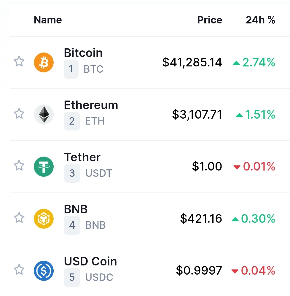The height and width of the screenshot is (296, 290).
Task: Select the BTC ticker symbol
Action: coord(93,69)
